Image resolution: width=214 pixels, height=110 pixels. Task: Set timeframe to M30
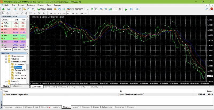click(64, 13)
